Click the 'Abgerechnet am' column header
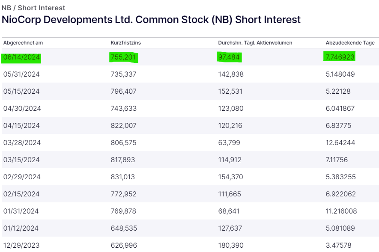This screenshot has height=252, width=379. tap(23, 43)
